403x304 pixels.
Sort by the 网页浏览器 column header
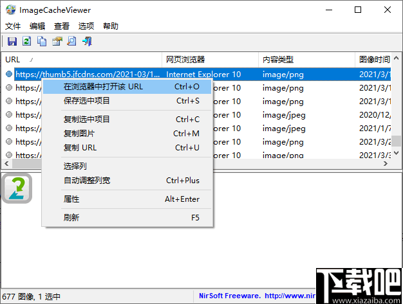point(210,60)
